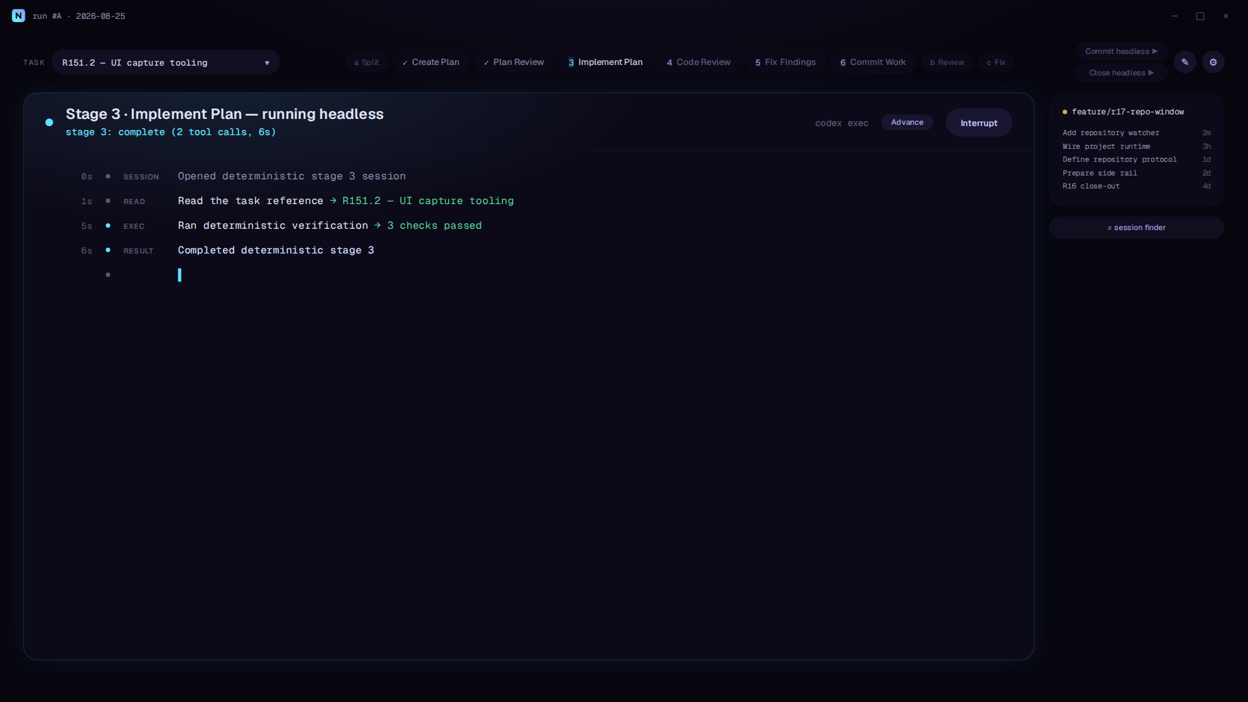Screen dimensions: 1248x702
Task: Click the Advance button
Action: click(x=907, y=122)
